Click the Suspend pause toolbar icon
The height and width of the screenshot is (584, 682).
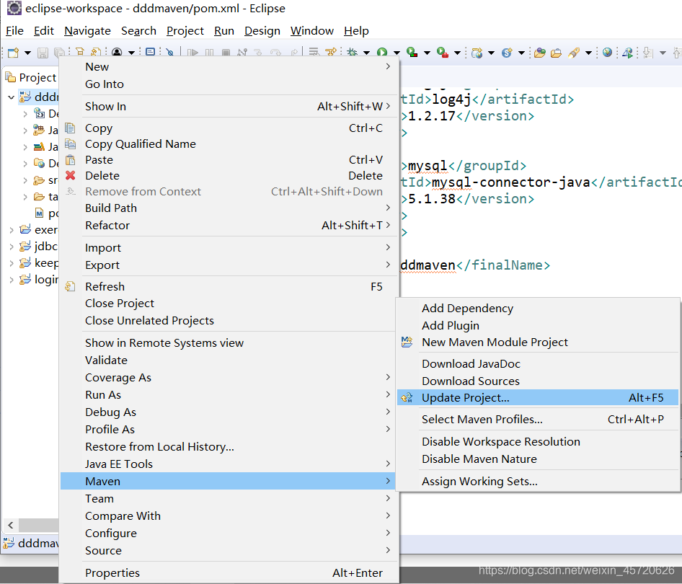pyautogui.click(x=209, y=53)
